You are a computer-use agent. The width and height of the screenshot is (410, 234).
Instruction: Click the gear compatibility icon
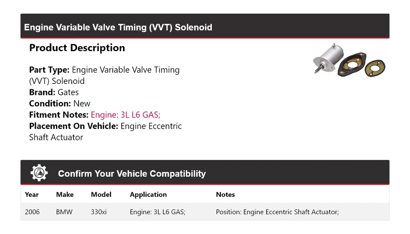click(x=39, y=173)
